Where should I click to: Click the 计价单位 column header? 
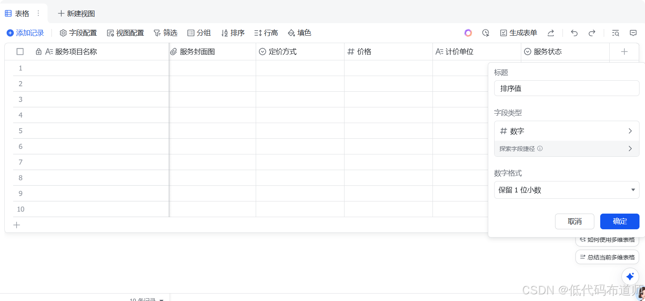[x=477, y=52]
